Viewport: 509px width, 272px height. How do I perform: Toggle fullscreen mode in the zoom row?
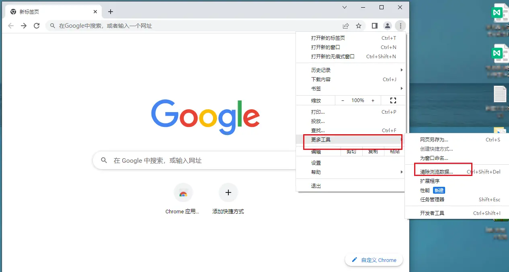click(393, 100)
